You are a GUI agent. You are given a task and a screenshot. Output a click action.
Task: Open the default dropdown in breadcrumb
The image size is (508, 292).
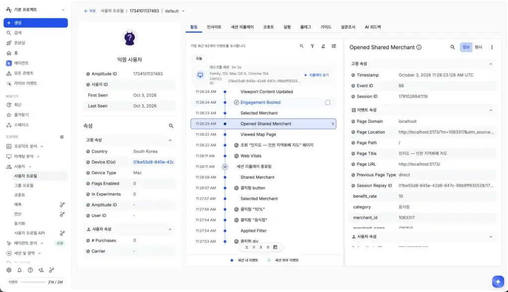coord(175,11)
